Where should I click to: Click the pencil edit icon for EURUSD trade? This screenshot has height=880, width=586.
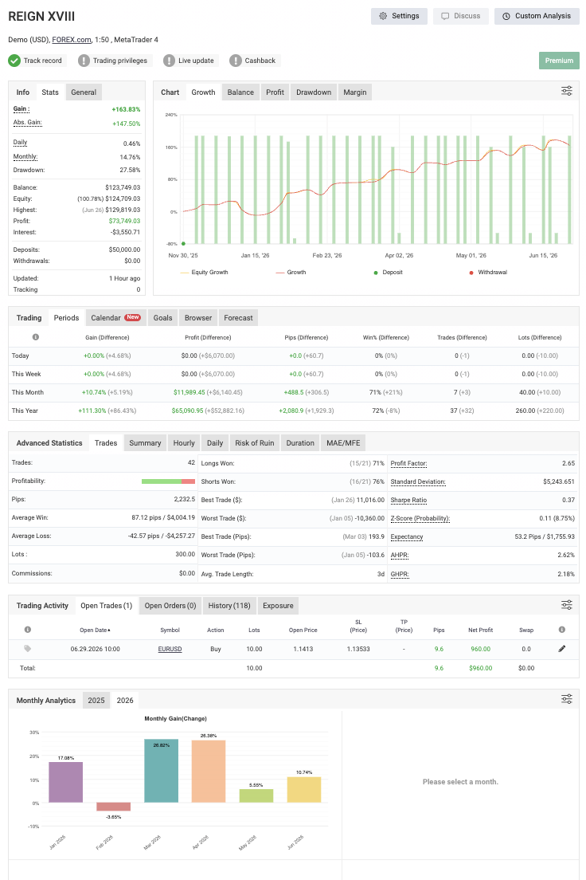click(562, 649)
